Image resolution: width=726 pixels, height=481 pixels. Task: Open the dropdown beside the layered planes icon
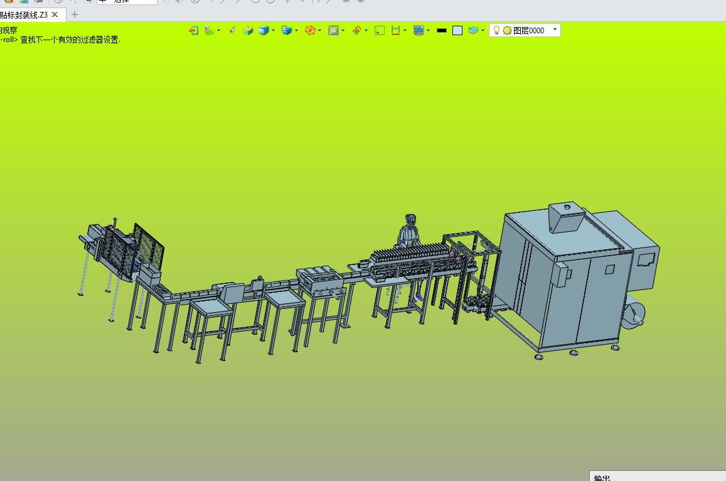tap(218, 31)
